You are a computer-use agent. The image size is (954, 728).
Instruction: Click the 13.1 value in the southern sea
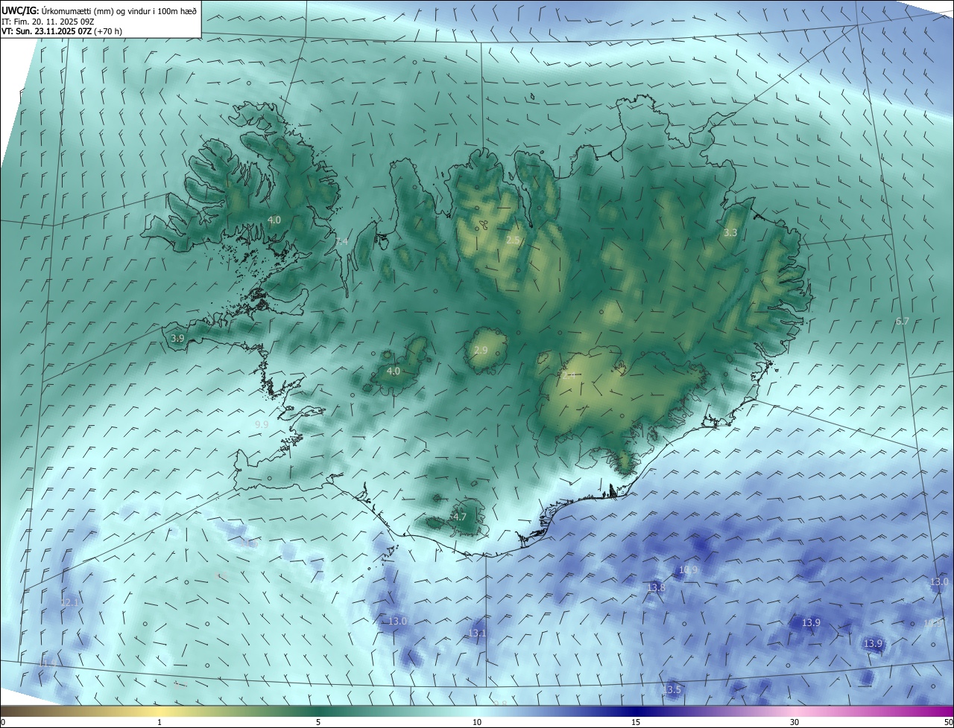click(x=477, y=634)
